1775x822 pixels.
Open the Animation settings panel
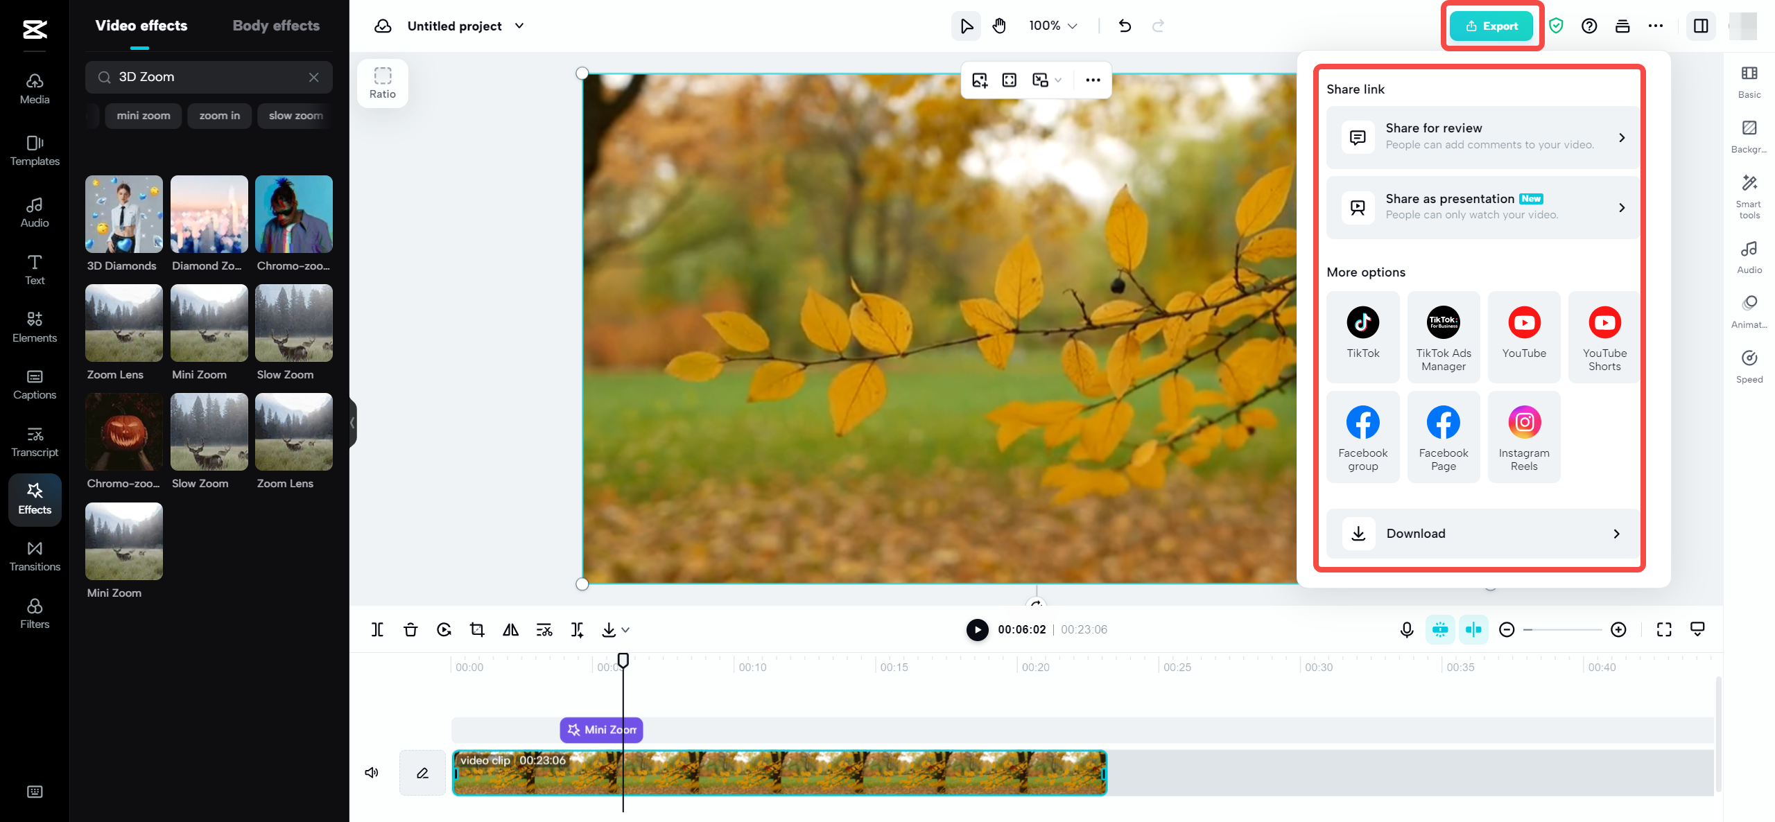pos(1749,312)
